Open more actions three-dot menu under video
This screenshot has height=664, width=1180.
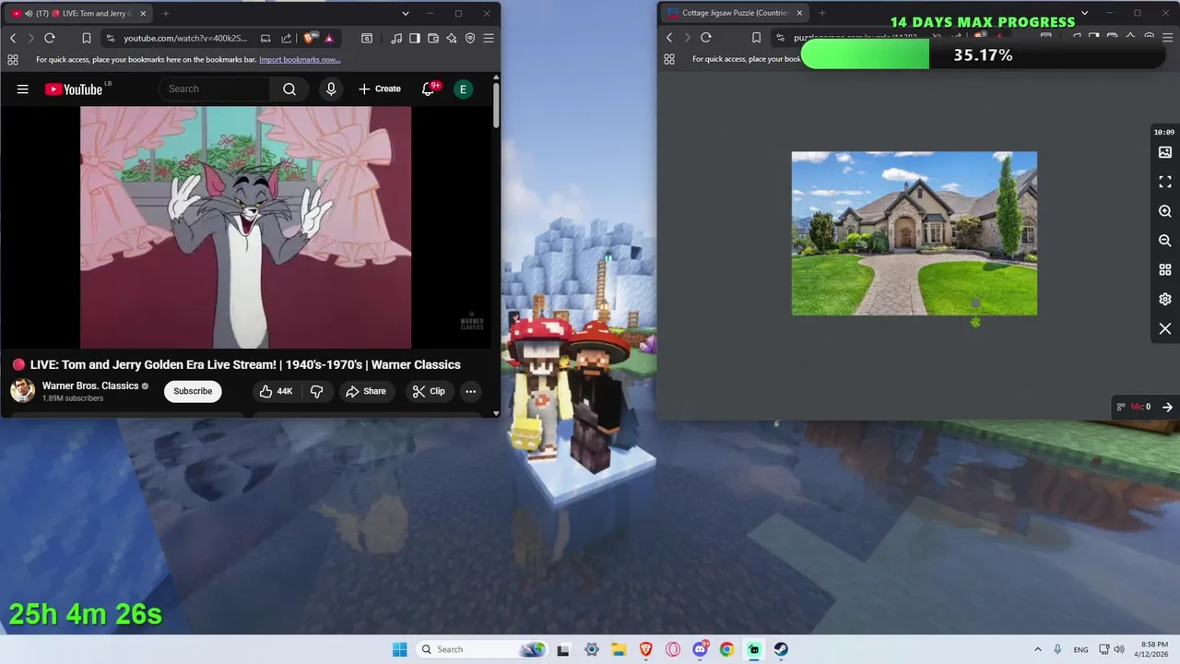click(470, 391)
